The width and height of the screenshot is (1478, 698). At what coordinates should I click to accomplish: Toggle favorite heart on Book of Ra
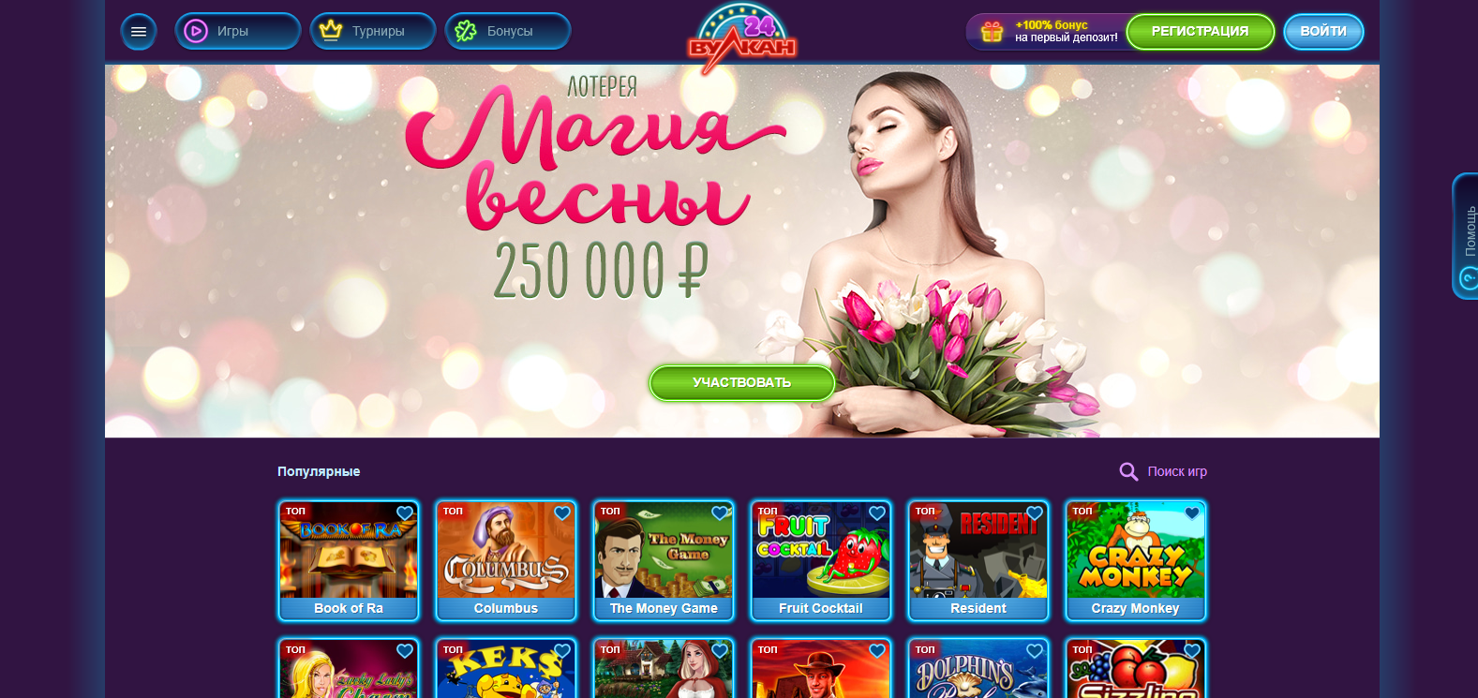405,512
